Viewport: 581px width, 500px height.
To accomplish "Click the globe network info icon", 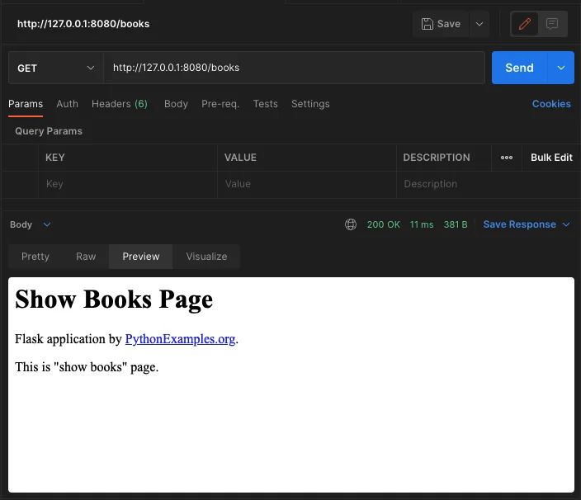I will coord(351,224).
